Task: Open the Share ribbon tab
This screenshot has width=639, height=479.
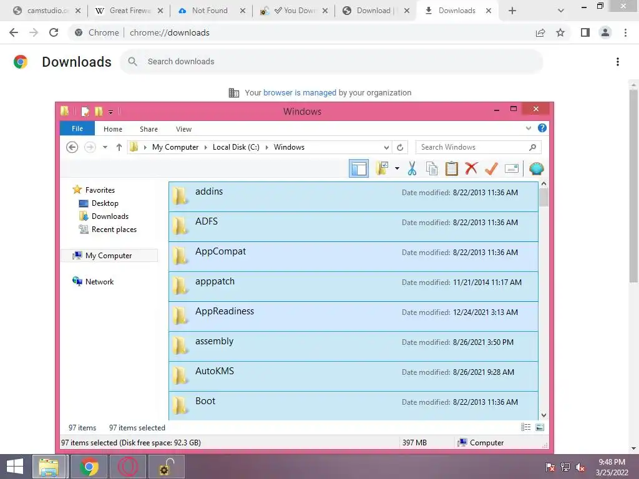Action: 149,129
